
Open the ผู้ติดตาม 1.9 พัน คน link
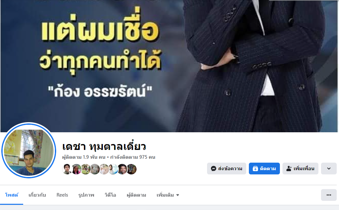pos(84,157)
